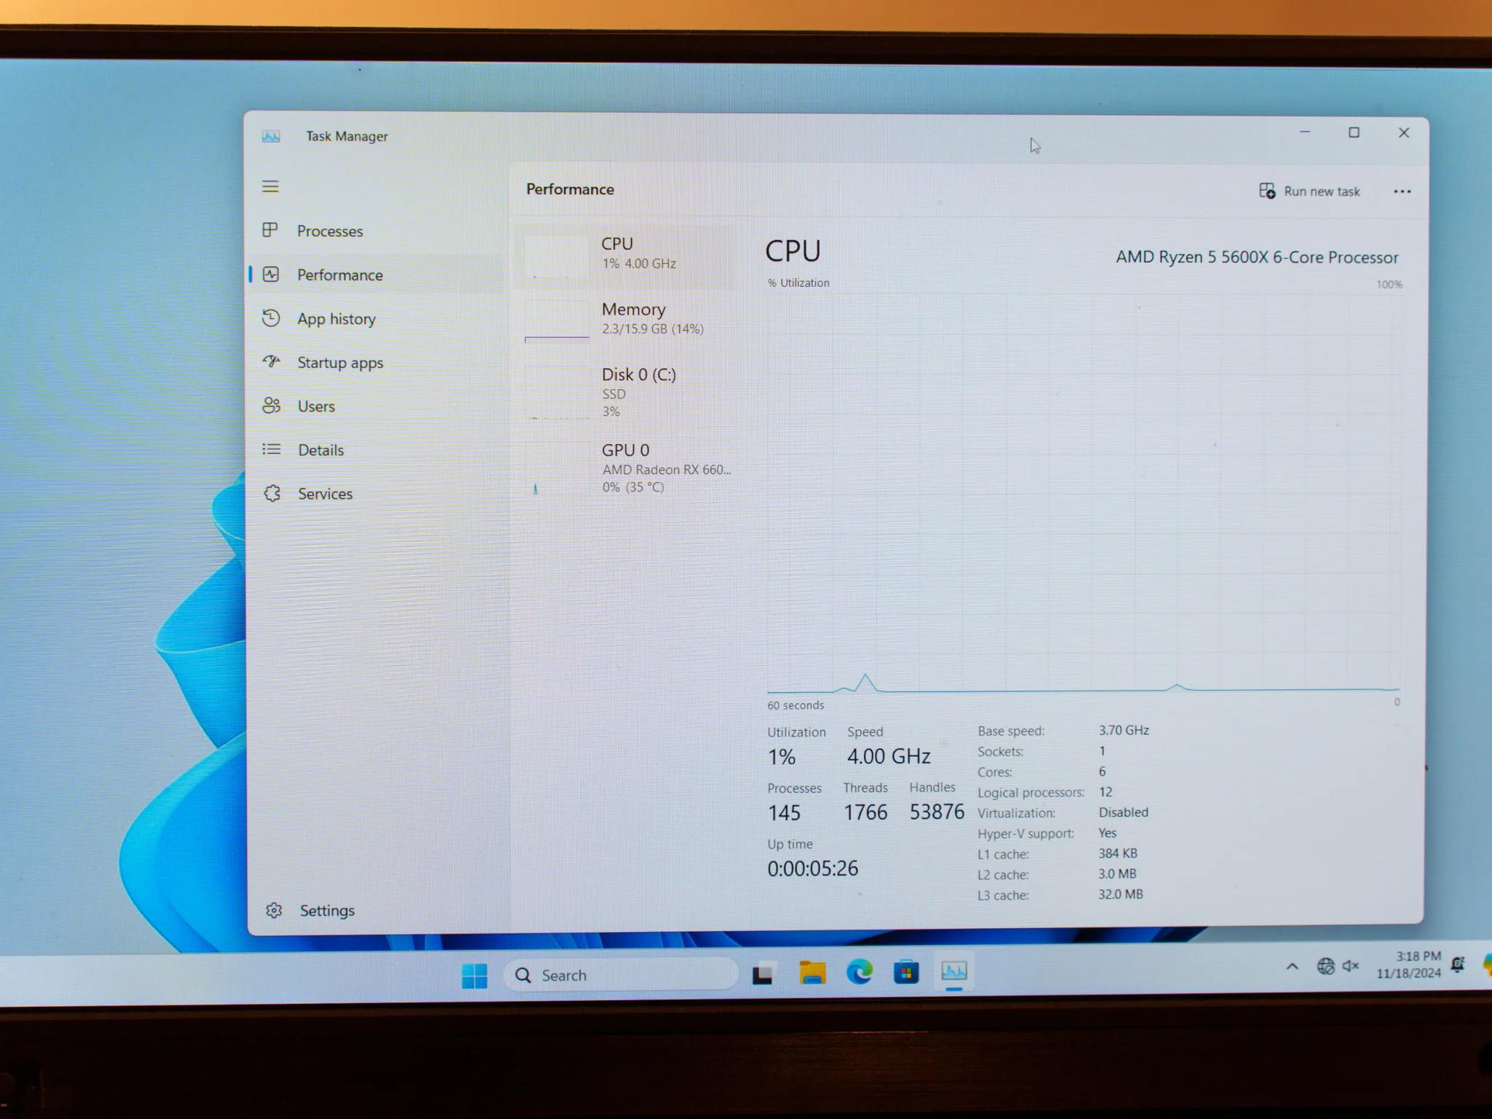This screenshot has height=1119, width=1492.
Task: Click the Details list icon
Action: 272,449
